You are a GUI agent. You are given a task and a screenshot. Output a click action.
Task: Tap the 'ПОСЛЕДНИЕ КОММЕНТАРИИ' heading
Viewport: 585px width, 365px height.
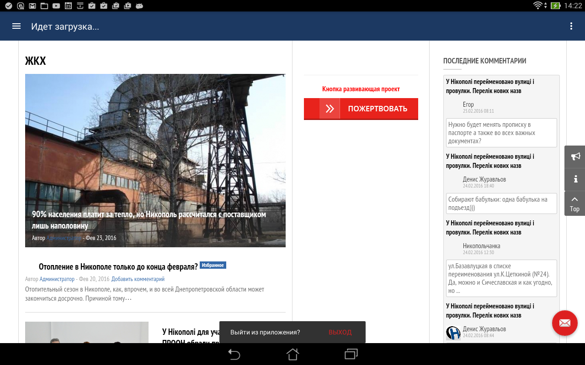point(485,61)
